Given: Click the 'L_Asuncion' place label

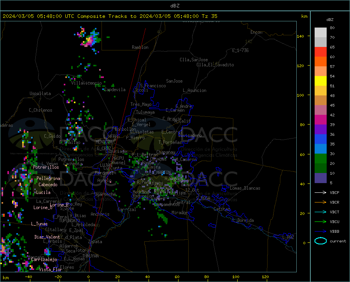Looking at the screenshot, I should tap(194, 90).
